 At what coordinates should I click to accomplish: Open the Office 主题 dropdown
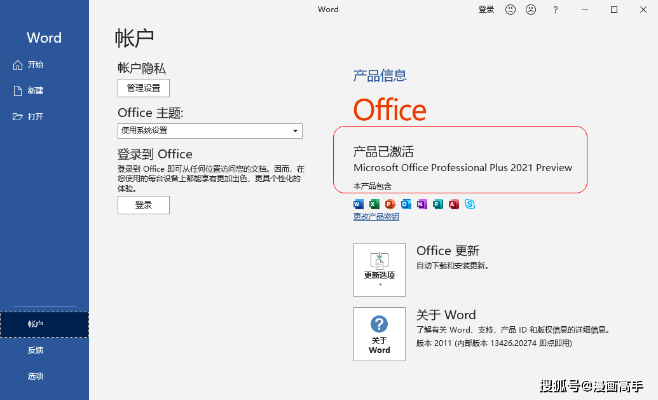[x=210, y=130]
